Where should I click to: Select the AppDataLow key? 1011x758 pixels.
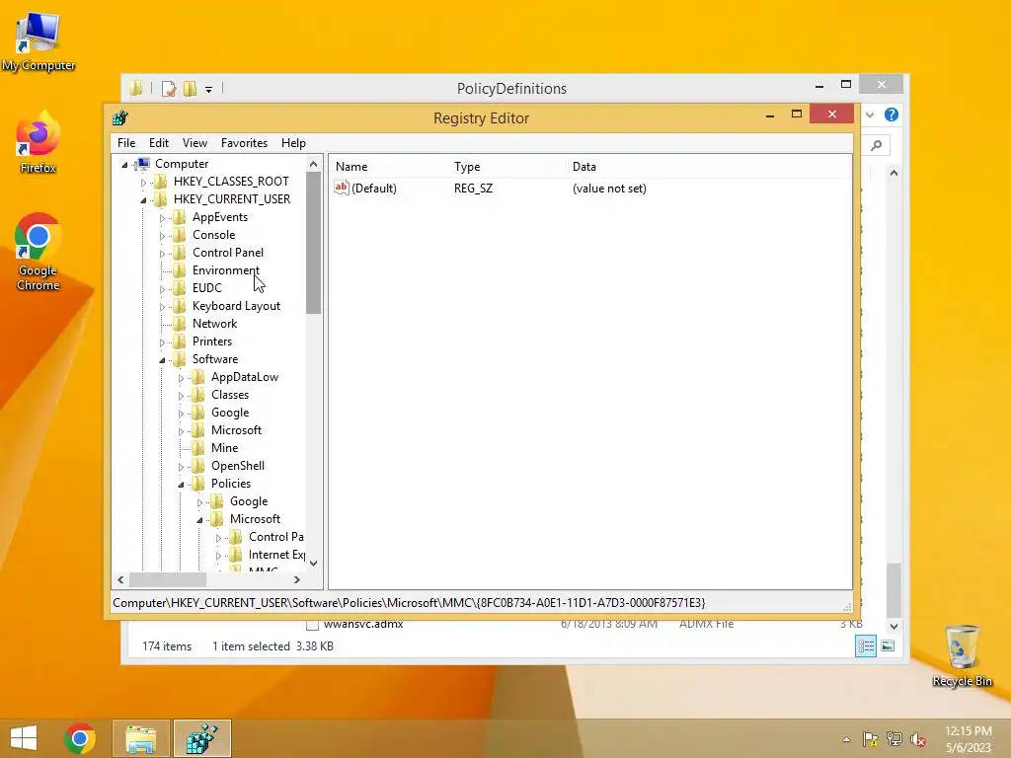pos(245,377)
